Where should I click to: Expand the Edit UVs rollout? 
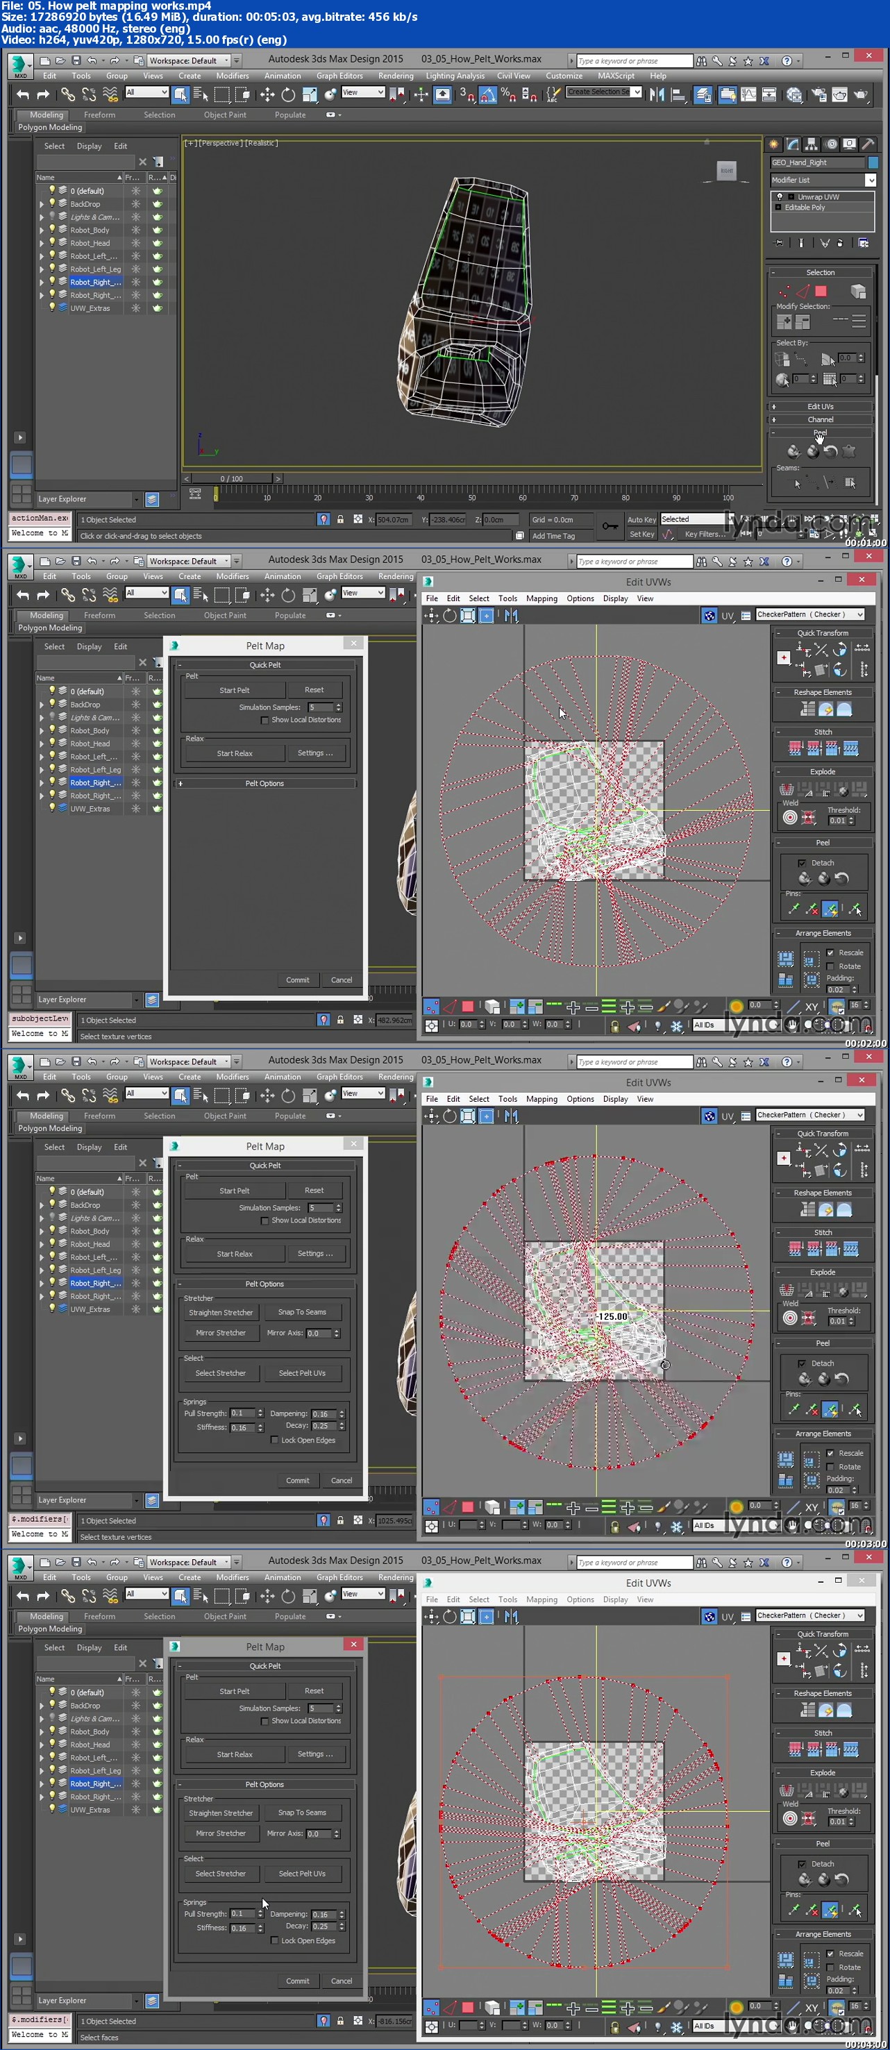coord(820,407)
